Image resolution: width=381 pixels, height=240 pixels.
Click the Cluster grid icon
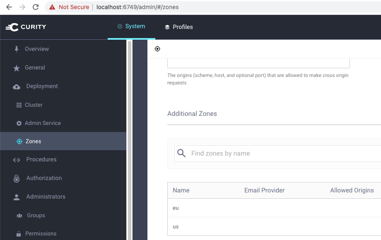(19, 105)
